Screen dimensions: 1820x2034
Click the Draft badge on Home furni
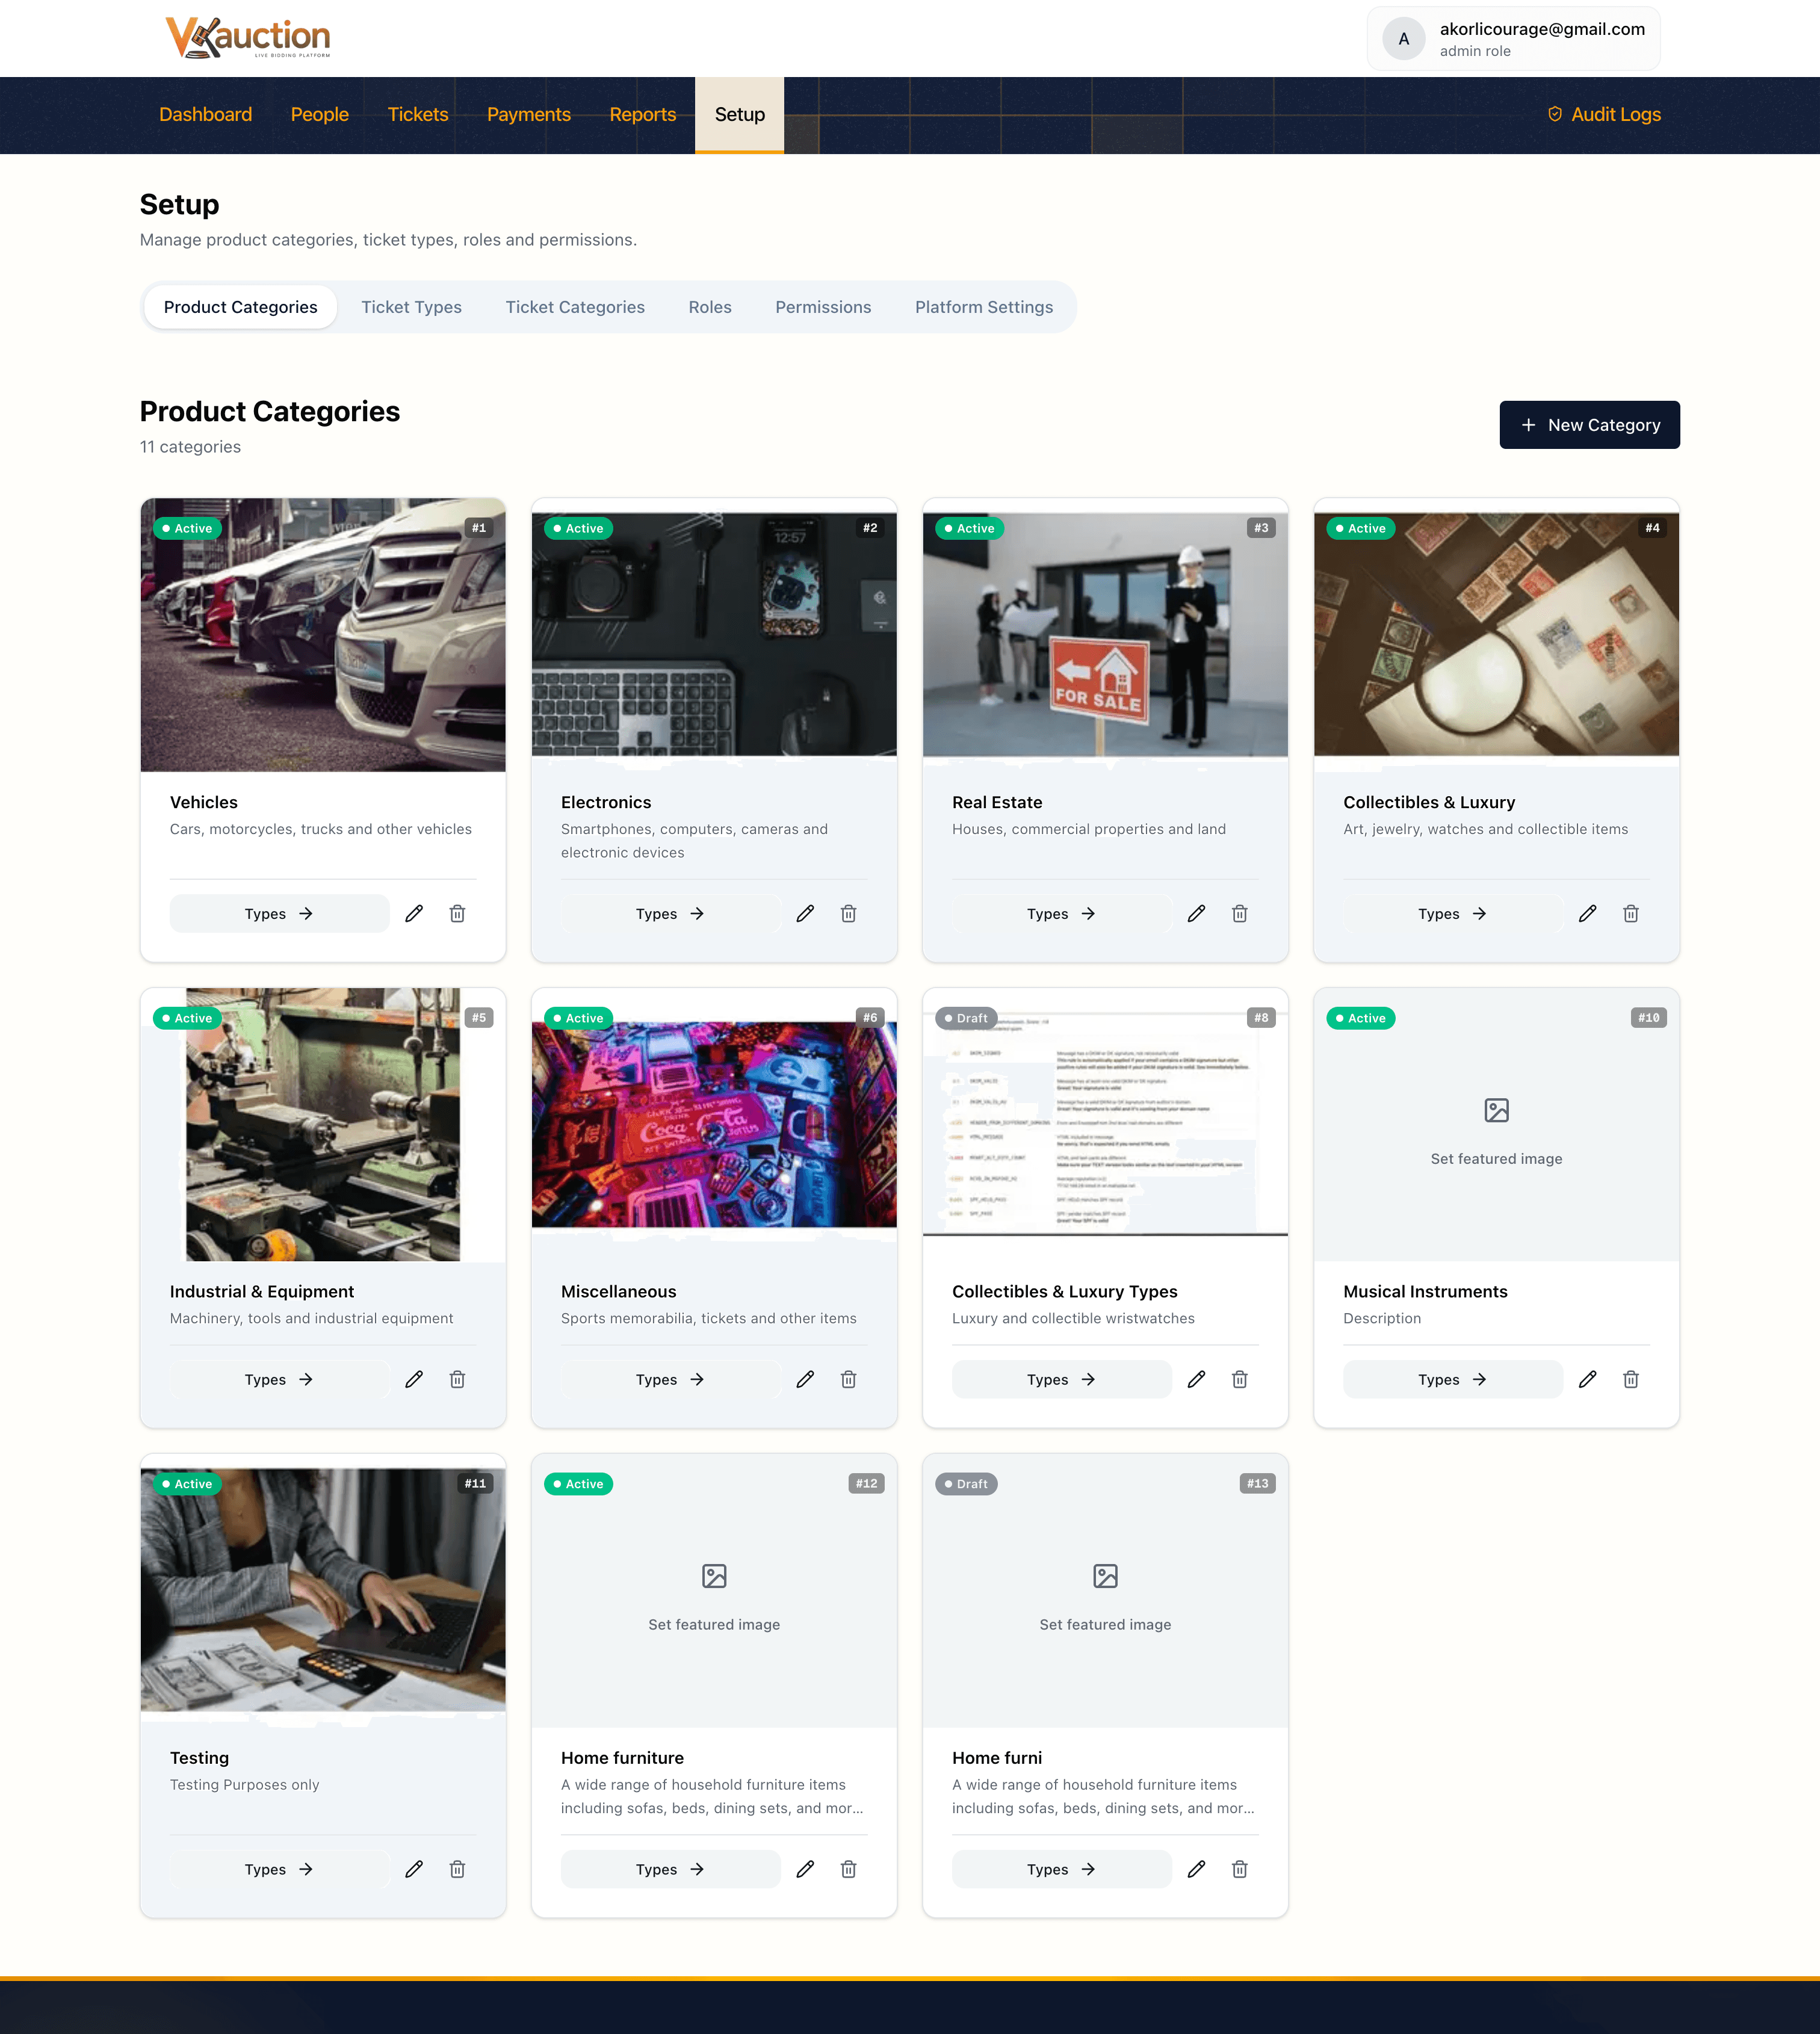coord(966,1484)
